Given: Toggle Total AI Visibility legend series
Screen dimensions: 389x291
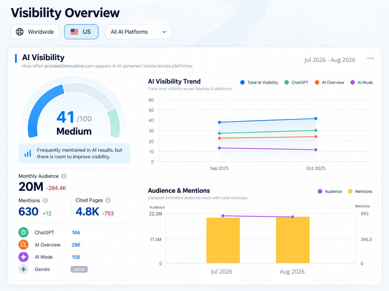Looking at the screenshot, I should pos(259,83).
